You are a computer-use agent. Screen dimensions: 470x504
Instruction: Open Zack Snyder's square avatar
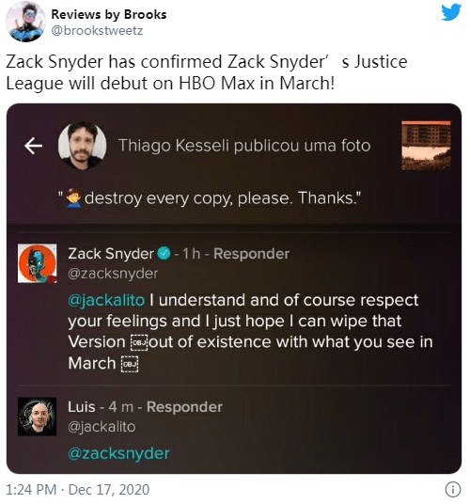coord(38,263)
